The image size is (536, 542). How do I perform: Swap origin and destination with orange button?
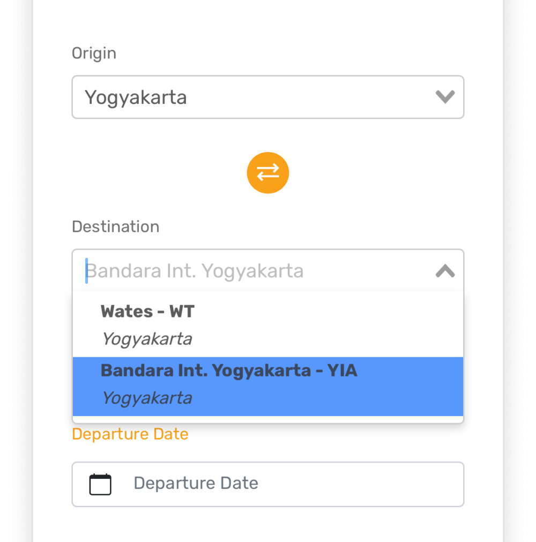[x=268, y=173]
